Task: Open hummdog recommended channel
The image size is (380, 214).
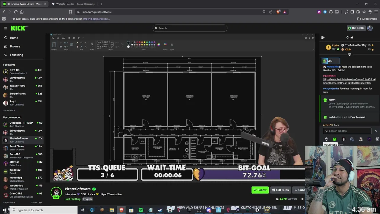Action: click(x=23, y=179)
